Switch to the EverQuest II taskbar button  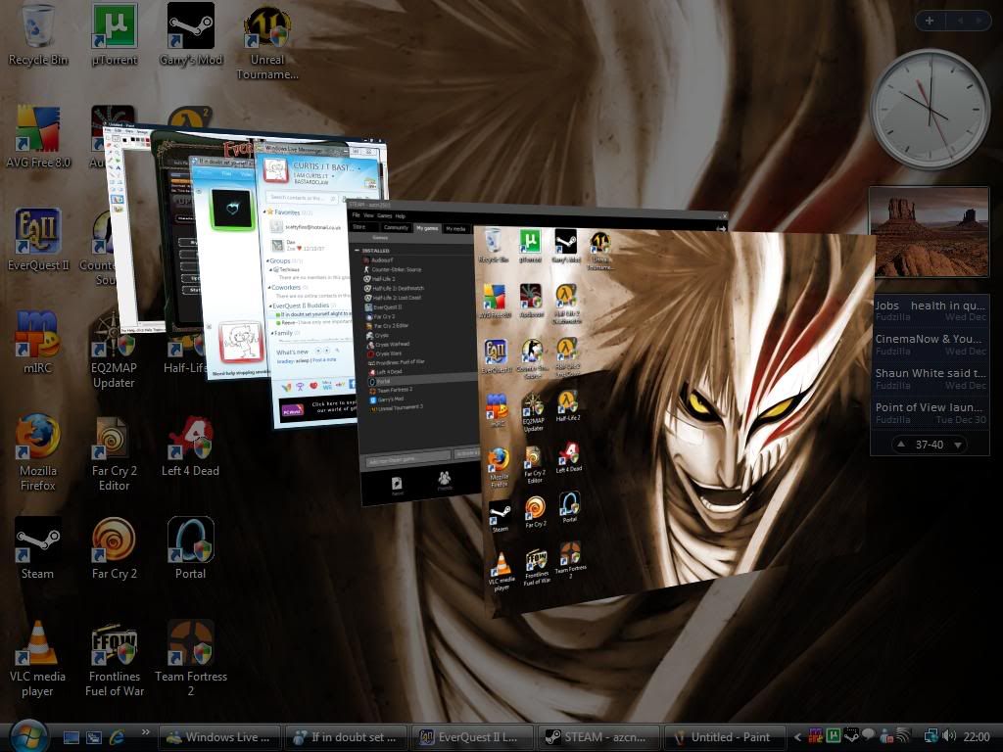(x=473, y=737)
